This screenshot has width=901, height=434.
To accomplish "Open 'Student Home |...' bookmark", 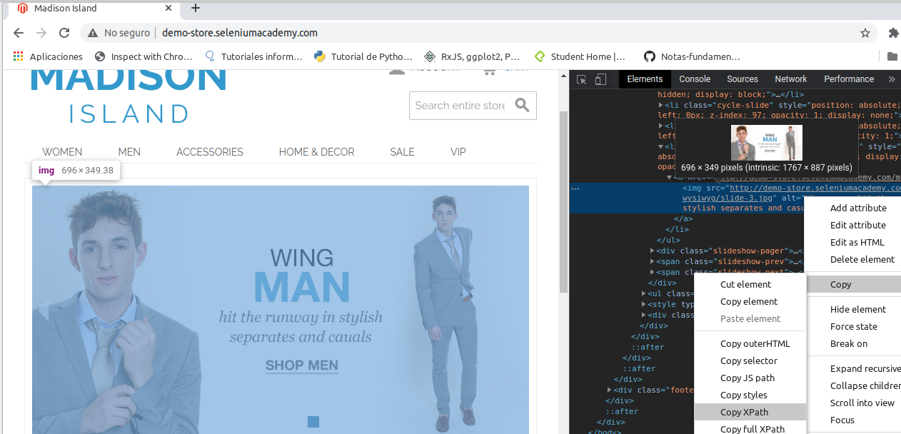I will click(x=580, y=56).
